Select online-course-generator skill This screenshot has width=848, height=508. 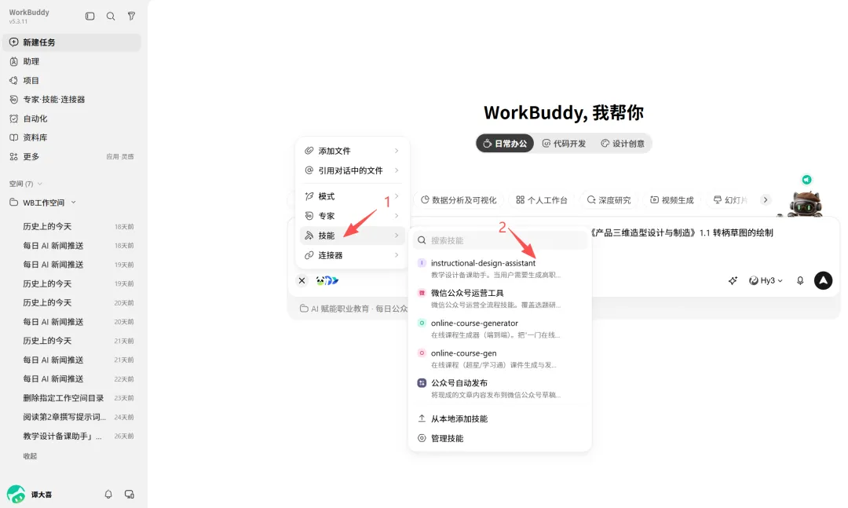(x=500, y=328)
